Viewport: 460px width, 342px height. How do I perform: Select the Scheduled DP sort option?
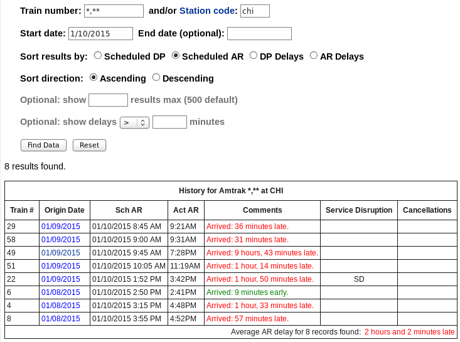[x=98, y=55]
